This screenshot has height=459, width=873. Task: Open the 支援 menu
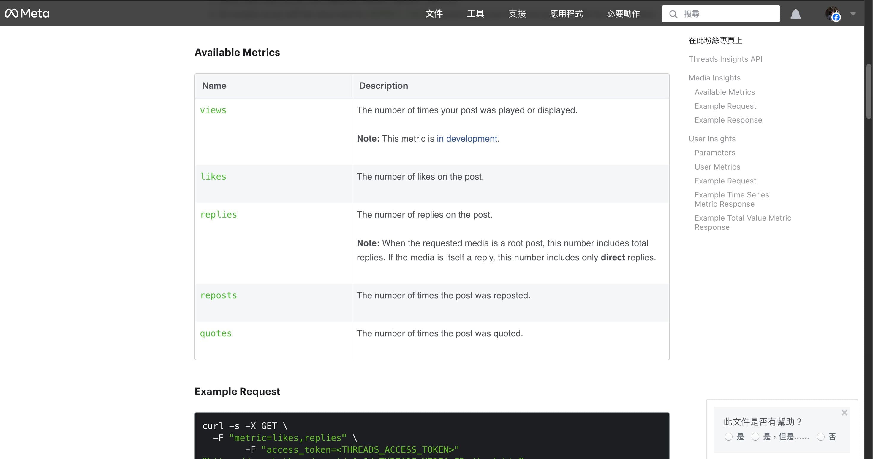[x=517, y=14]
